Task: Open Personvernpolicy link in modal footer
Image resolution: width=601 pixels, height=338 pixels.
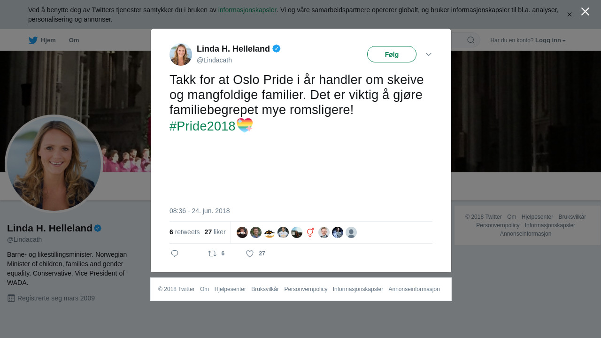Action: click(306, 289)
